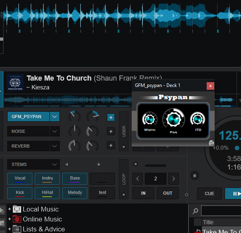Click the Pan knob in Psypan plugin

tap(174, 119)
